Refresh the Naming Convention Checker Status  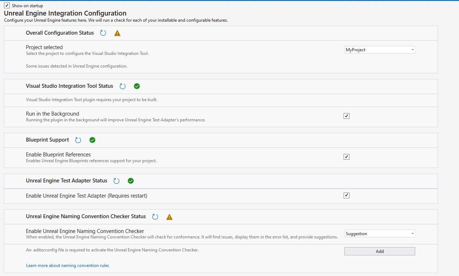(x=155, y=217)
